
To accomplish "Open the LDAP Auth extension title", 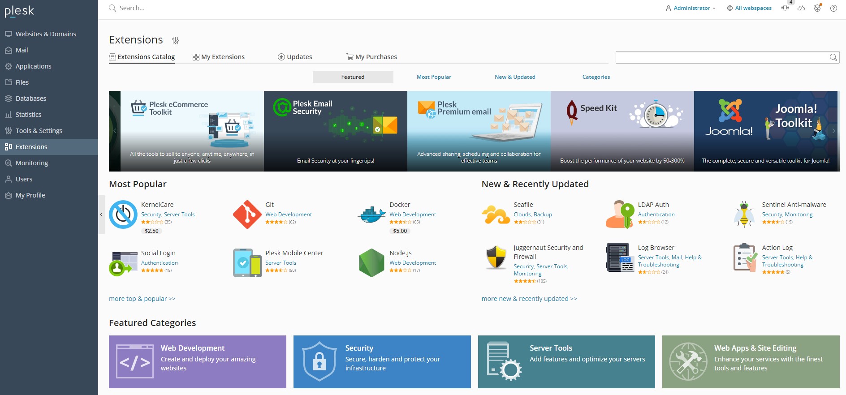I will [653, 205].
